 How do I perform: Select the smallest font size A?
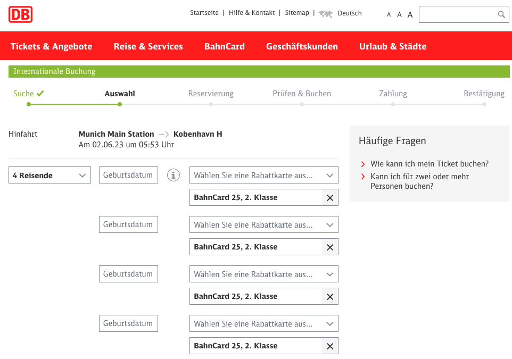pos(389,15)
